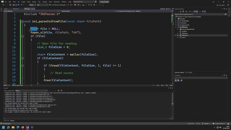Collapse the if (fileContent) block on line 13
The width and height of the screenshot is (231, 130).
(x=22, y=58)
